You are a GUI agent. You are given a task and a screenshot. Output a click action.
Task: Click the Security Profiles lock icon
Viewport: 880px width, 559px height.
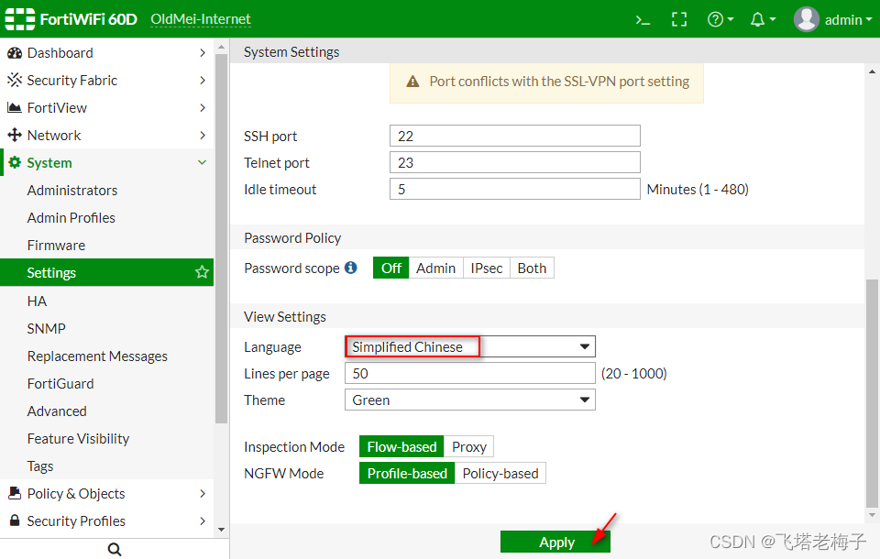[x=15, y=521]
